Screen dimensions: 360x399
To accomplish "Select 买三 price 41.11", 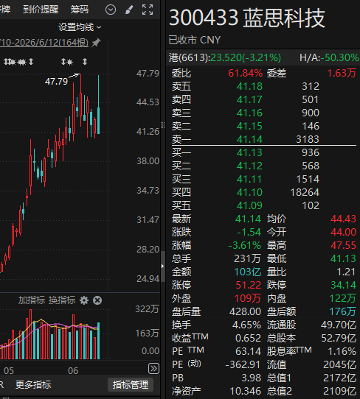I will point(249,179).
